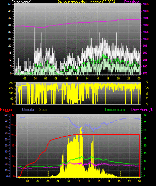
Task: Click the W compass label on direction graph
Action: pyautogui.click(x=147, y=88)
